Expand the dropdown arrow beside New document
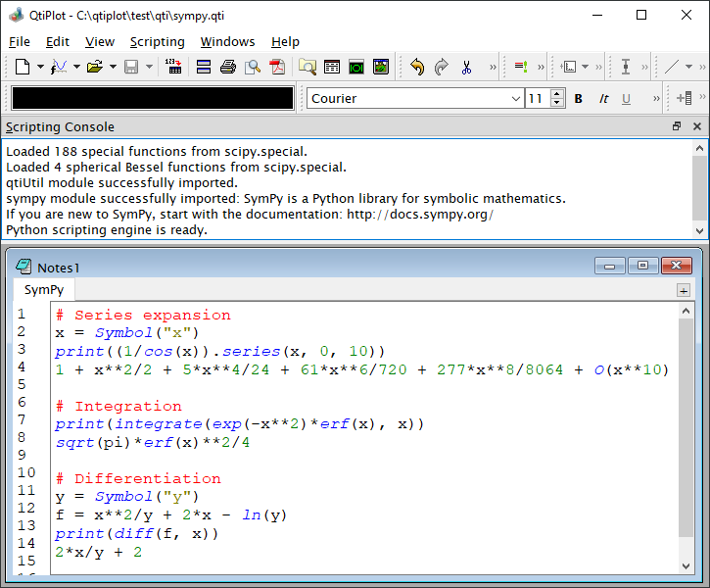The width and height of the screenshot is (710, 588). 40,67
